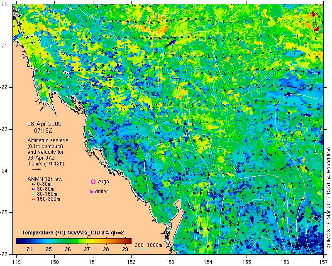This screenshot has width=332, height=266.
Task: Click the latitude axis label -25
Action: 4,212
